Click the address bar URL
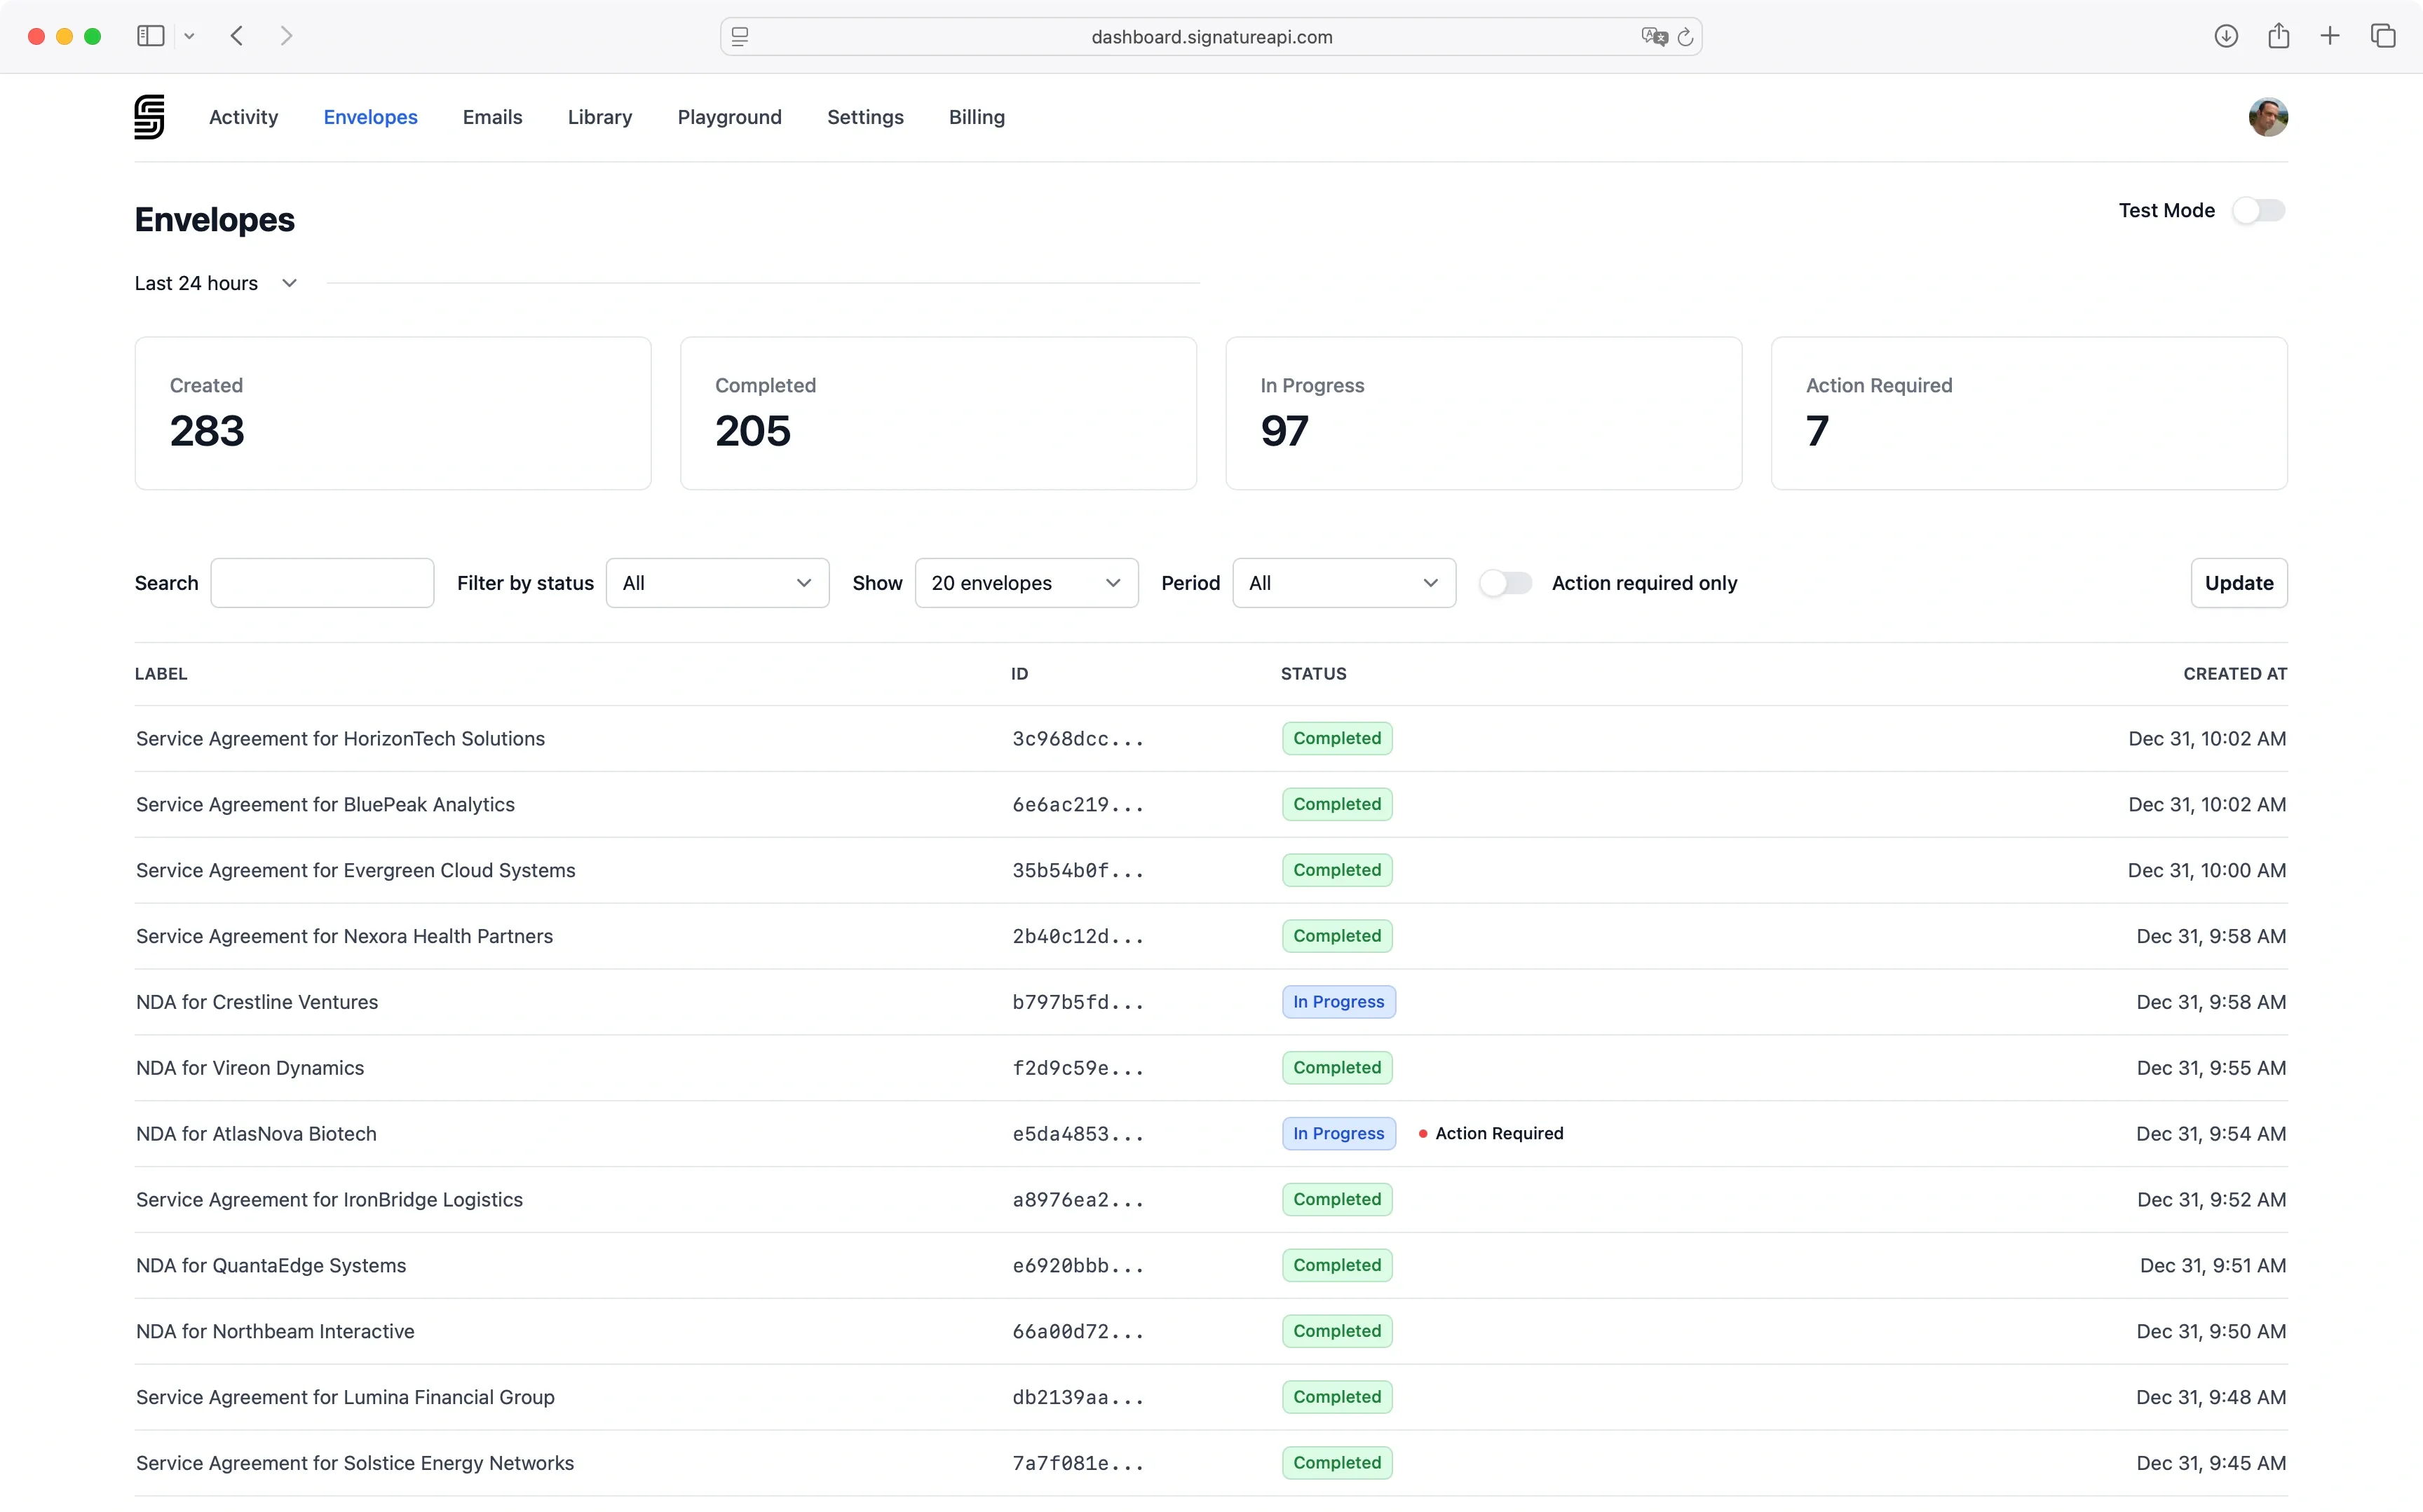 click(x=1211, y=37)
